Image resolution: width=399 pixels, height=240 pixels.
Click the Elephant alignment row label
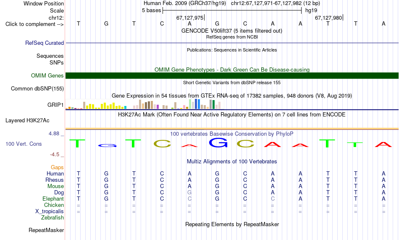[x=53, y=199]
